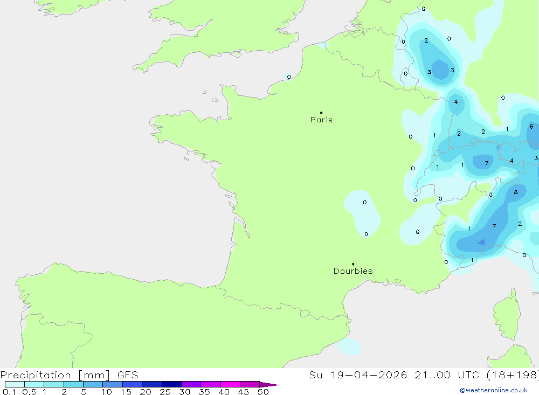The image size is (539, 395).
Task: Click the '25' legend scale value
Action: click(165, 392)
